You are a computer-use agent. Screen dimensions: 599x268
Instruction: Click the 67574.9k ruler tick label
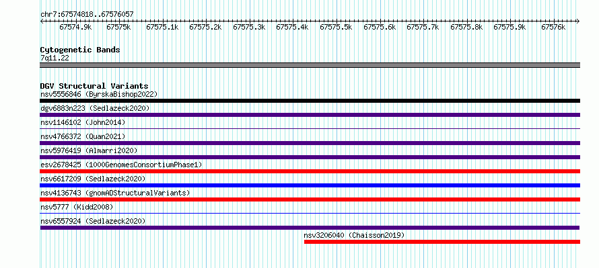pos(75,28)
